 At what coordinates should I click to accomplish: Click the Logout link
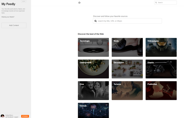(x=16, y=117)
